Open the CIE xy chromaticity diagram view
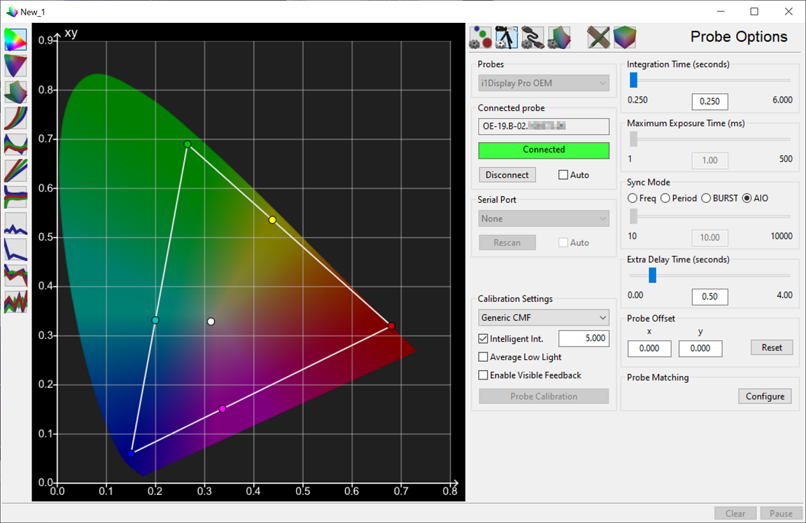806x523 pixels. tap(15, 40)
